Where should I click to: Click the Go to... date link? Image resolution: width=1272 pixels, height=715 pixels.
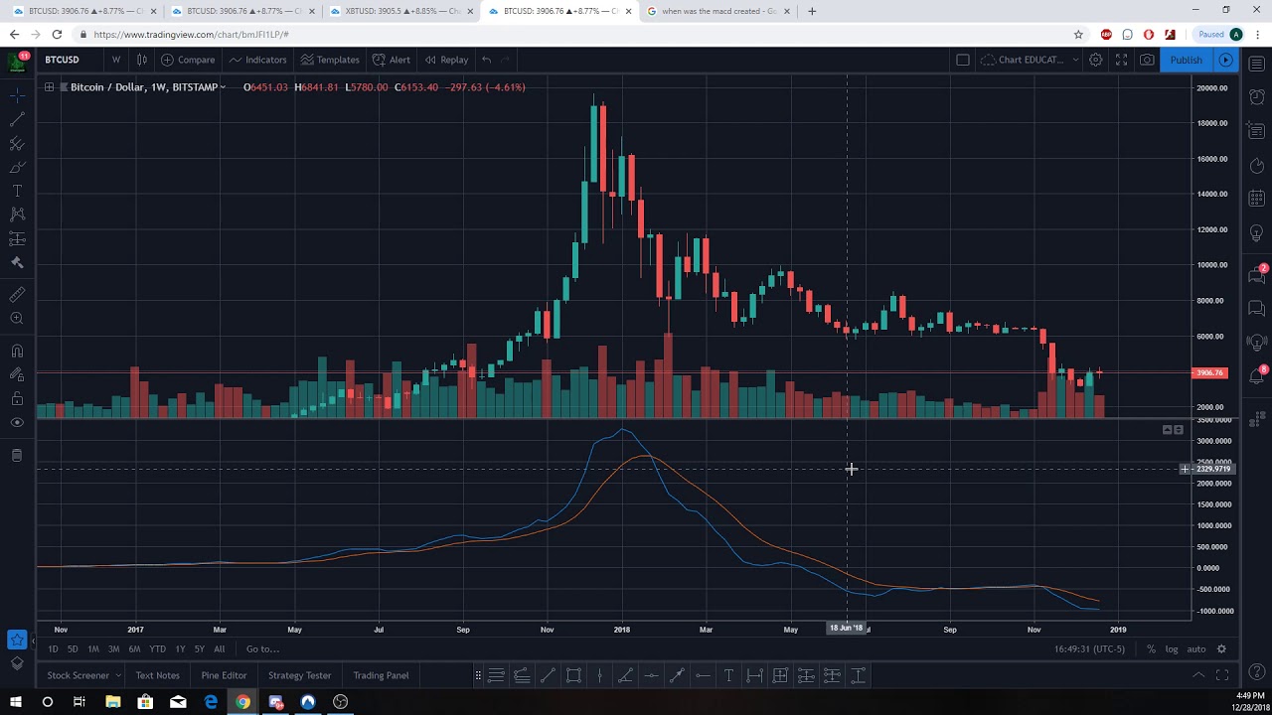262,648
